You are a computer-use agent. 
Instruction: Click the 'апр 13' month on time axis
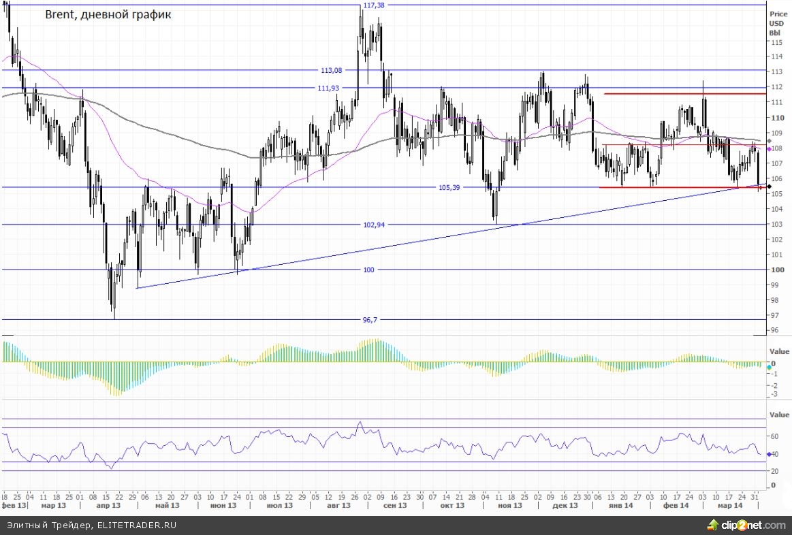[108, 505]
